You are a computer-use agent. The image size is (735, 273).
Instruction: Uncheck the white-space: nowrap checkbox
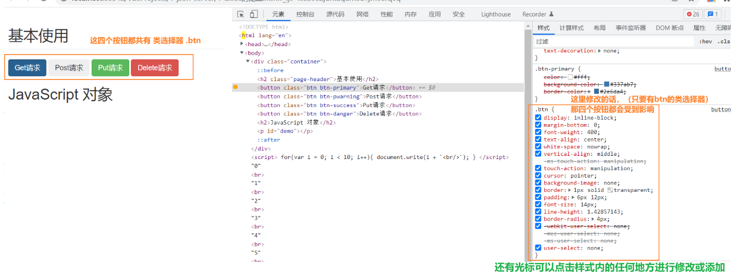tap(539, 147)
